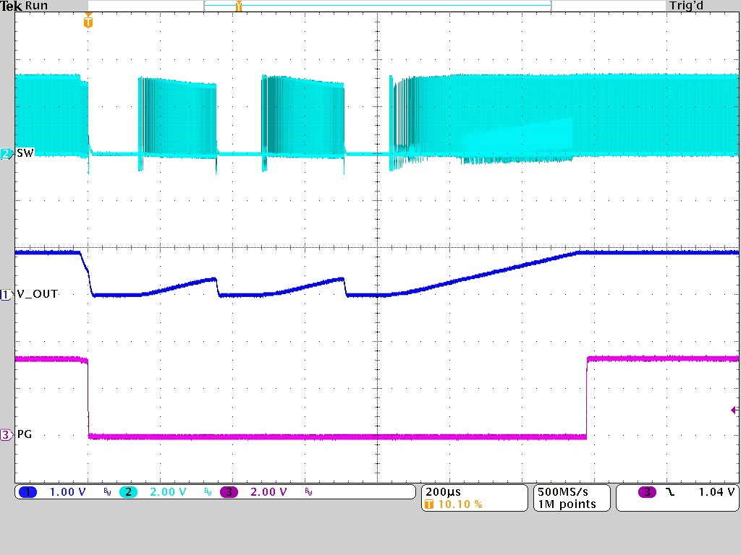Click the Run status indicator
The height and width of the screenshot is (555, 741).
pos(36,5)
